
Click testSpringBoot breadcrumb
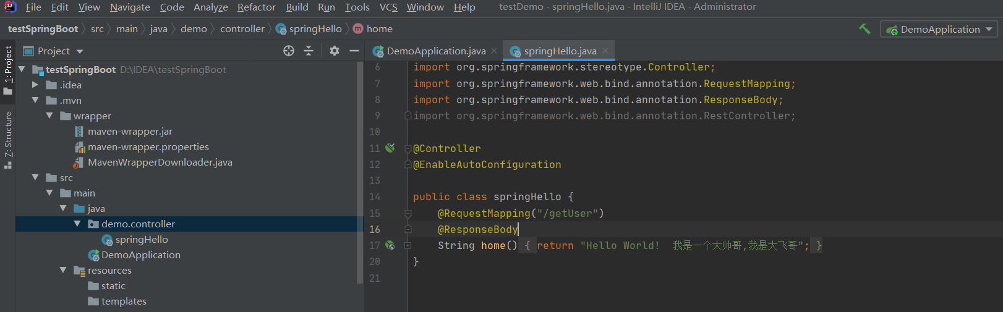click(x=43, y=29)
